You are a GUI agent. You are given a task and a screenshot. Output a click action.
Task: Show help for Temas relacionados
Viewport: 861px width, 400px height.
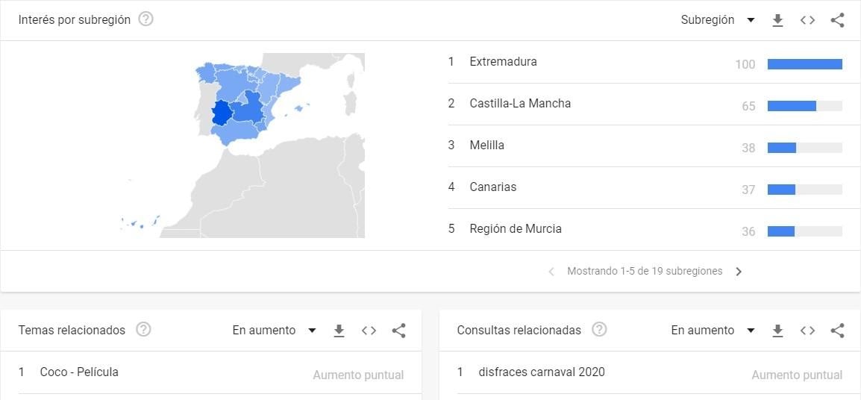144,330
